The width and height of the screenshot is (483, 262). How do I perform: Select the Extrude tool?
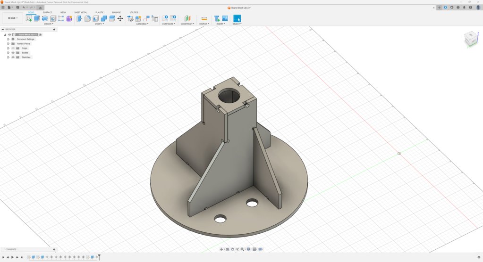click(x=37, y=18)
